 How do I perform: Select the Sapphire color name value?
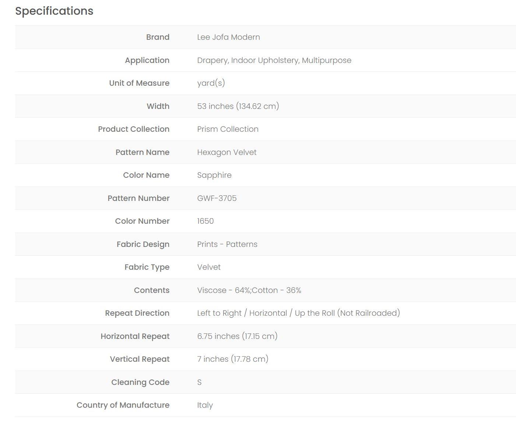pyautogui.click(x=214, y=175)
